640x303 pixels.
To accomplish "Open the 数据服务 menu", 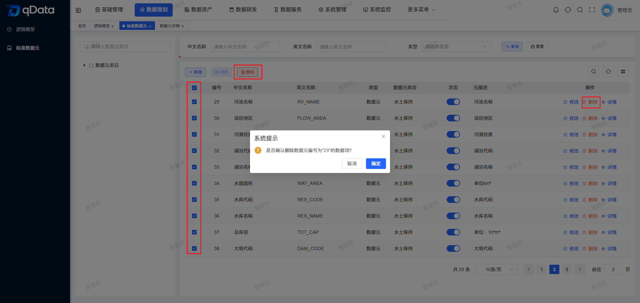I will [x=288, y=10].
